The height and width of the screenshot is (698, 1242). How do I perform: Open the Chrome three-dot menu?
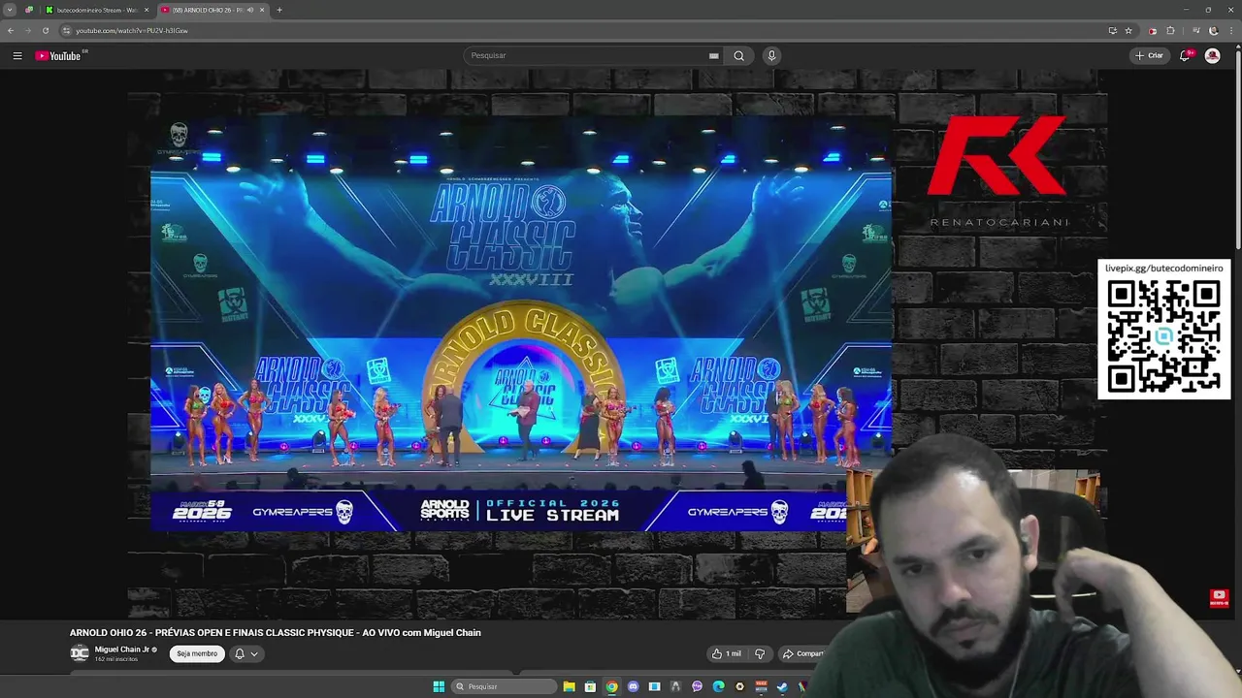1229,30
